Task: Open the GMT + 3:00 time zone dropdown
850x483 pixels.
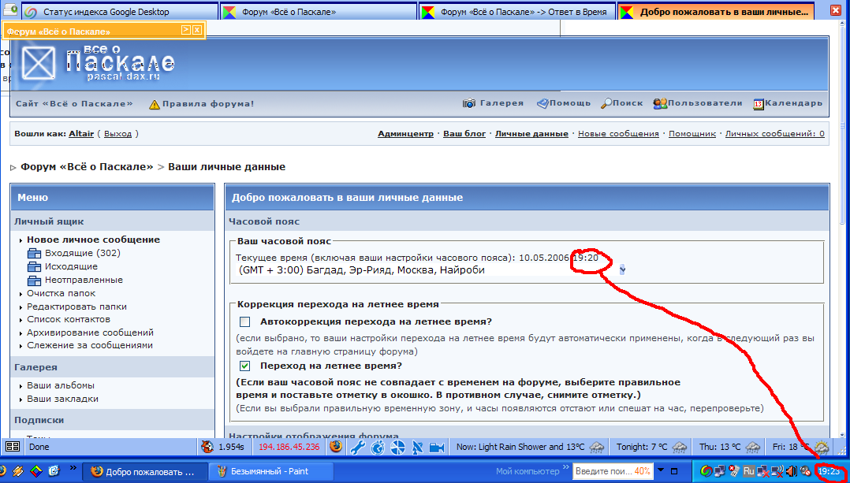Action: click(x=623, y=270)
